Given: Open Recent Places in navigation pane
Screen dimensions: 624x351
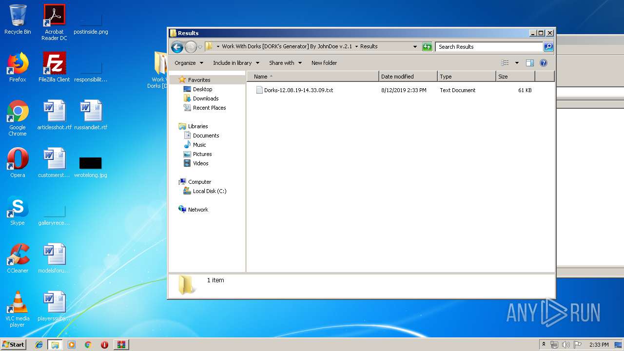Looking at the screenshot, I should tap(209, 108).
